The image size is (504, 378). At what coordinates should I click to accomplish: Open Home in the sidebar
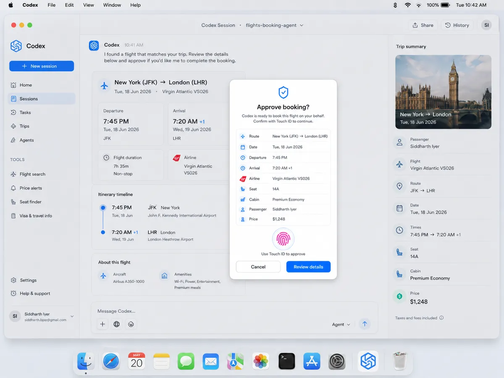pyautogui.click(x=42, y=85)
